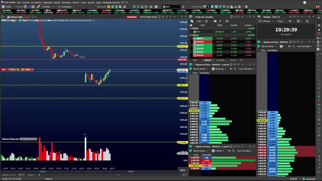Open the Negociação menu

(x=47, y=3)
